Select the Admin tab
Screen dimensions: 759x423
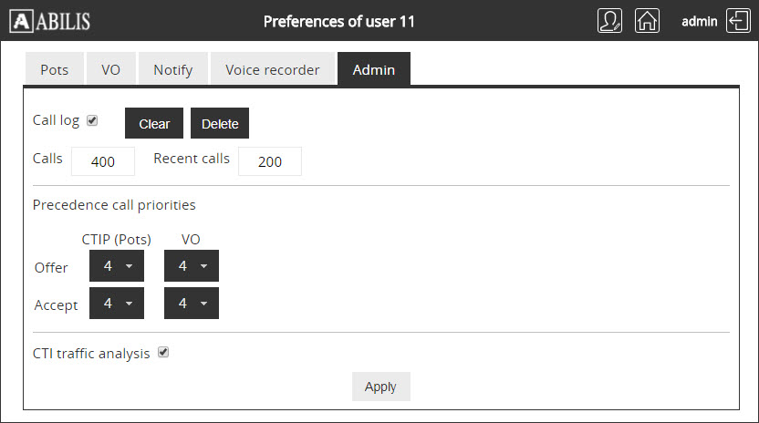[x=373, y=69]
